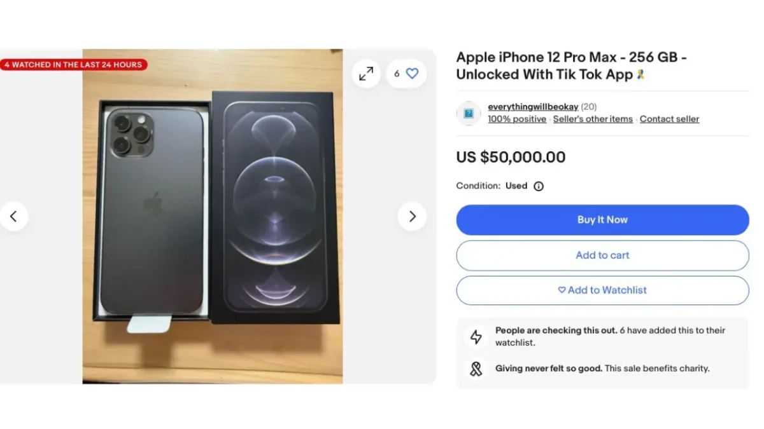This screenshot has height=429, width=764.
Task: Click the iPhone product photo
Action: (x=212, y=216)
